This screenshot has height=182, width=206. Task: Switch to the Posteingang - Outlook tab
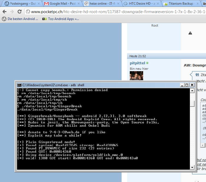click(22, 4)
